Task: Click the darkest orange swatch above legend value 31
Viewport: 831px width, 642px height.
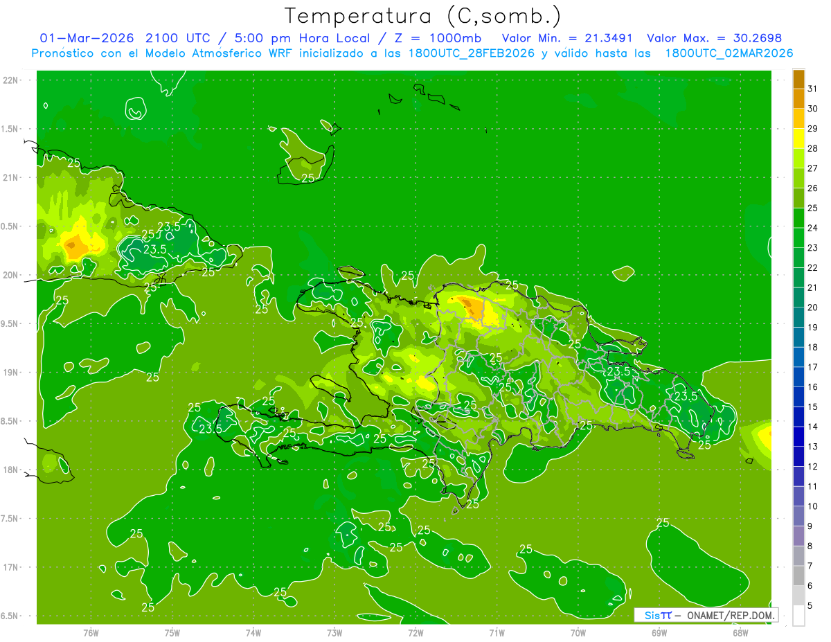Action: tap(798, 79)
